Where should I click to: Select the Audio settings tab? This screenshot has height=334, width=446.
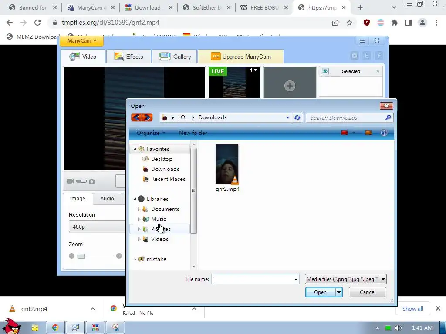(107, 198)
